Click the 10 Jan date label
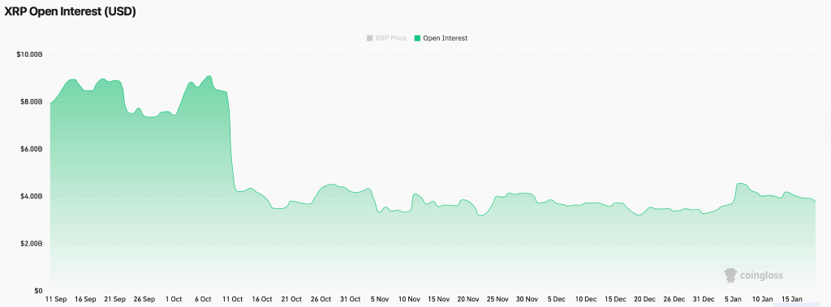The image size is (831, 307). (x=763, y=300)
